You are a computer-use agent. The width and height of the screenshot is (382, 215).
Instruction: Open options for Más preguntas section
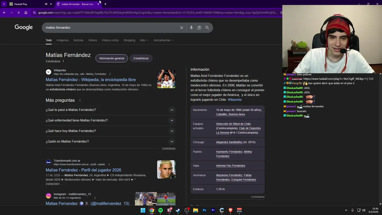pos(80,100)
